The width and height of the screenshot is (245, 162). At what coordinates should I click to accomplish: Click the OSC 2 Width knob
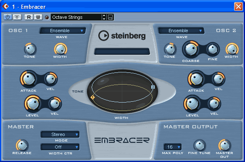tap(232, 49)
